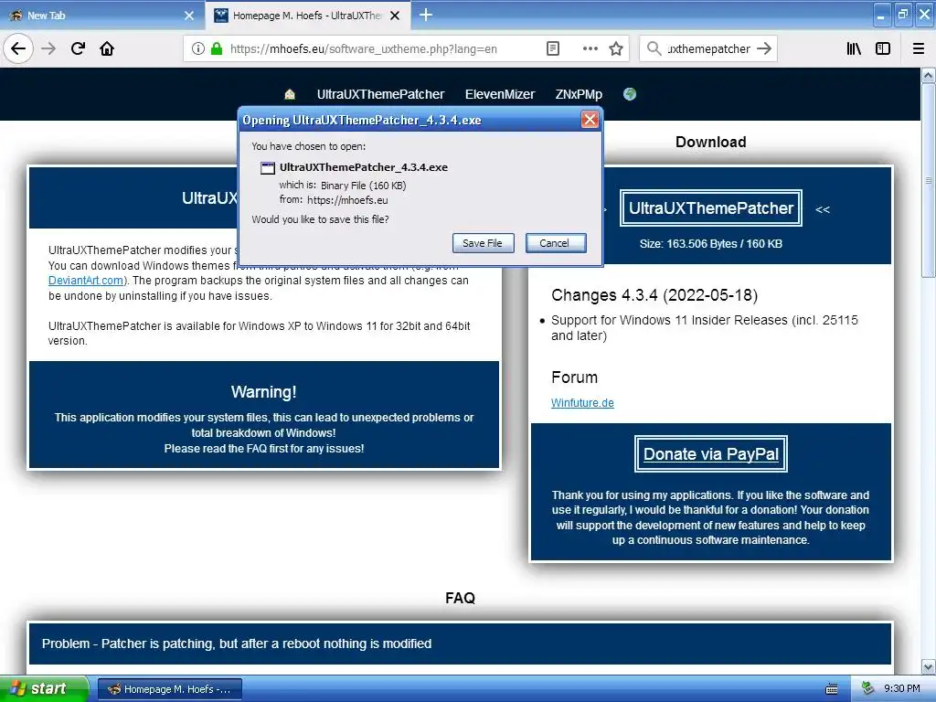Click the green secure padlock icon
This screenshot has height=702, width=936.
[x=217, y=48]
